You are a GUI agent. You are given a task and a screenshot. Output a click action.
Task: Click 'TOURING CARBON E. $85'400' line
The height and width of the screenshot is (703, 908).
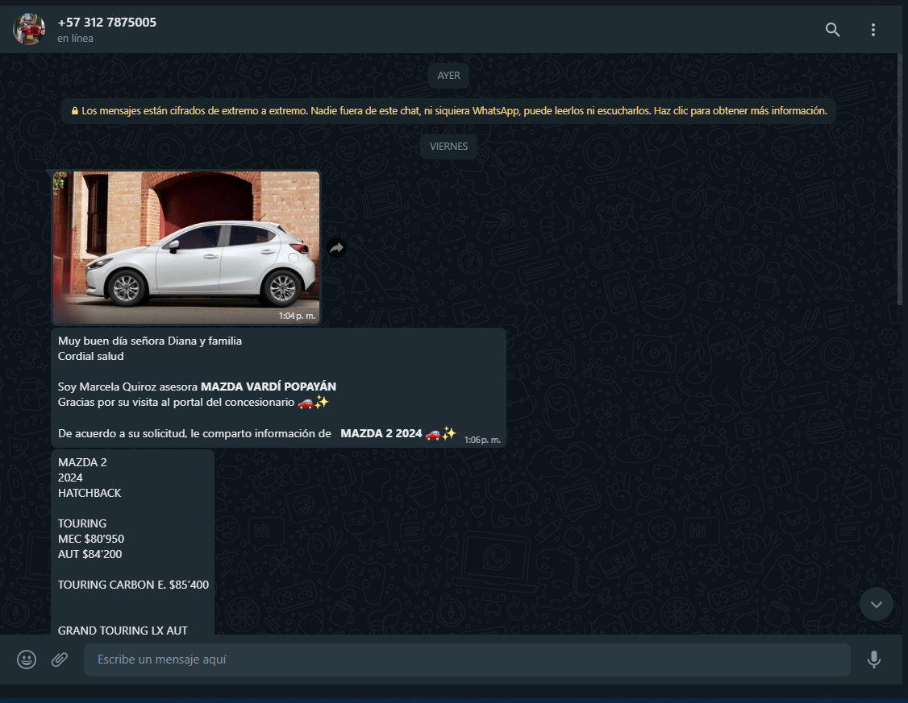[133, 585]
